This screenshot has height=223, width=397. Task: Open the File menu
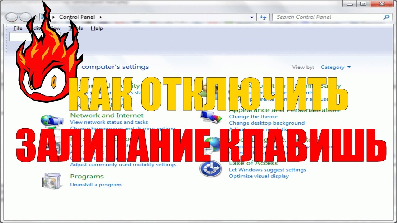coord(18,28)
